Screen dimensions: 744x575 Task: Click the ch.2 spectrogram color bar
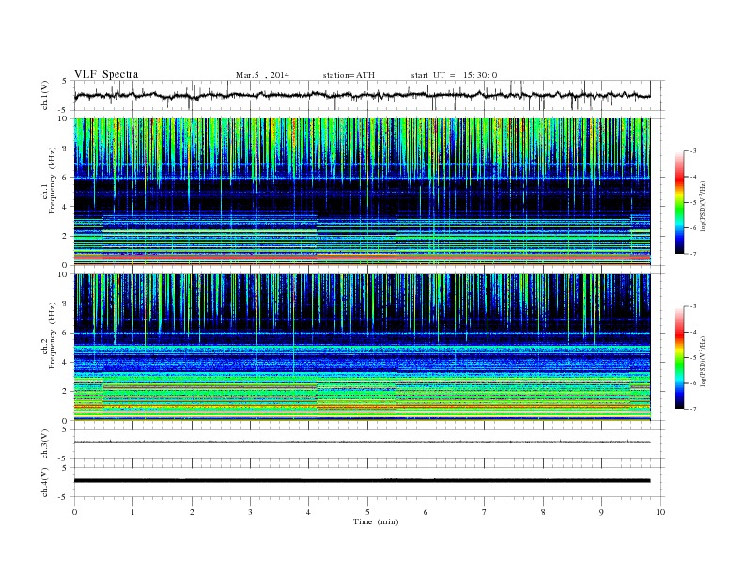click(x=679, y=358)
